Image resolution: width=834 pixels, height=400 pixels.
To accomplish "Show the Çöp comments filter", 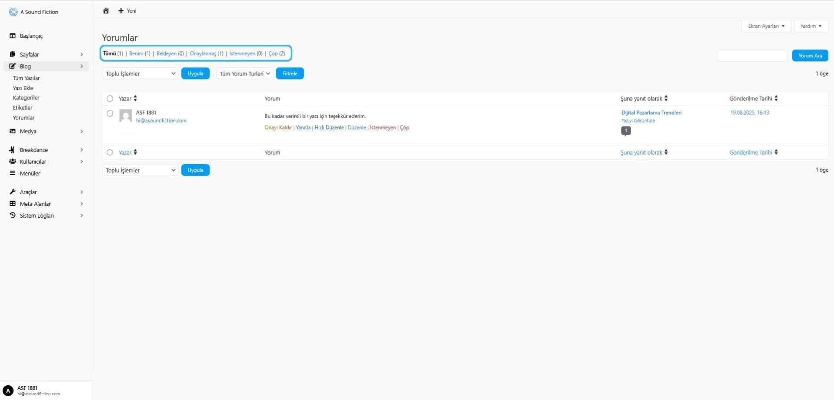I will coord(273,53).
